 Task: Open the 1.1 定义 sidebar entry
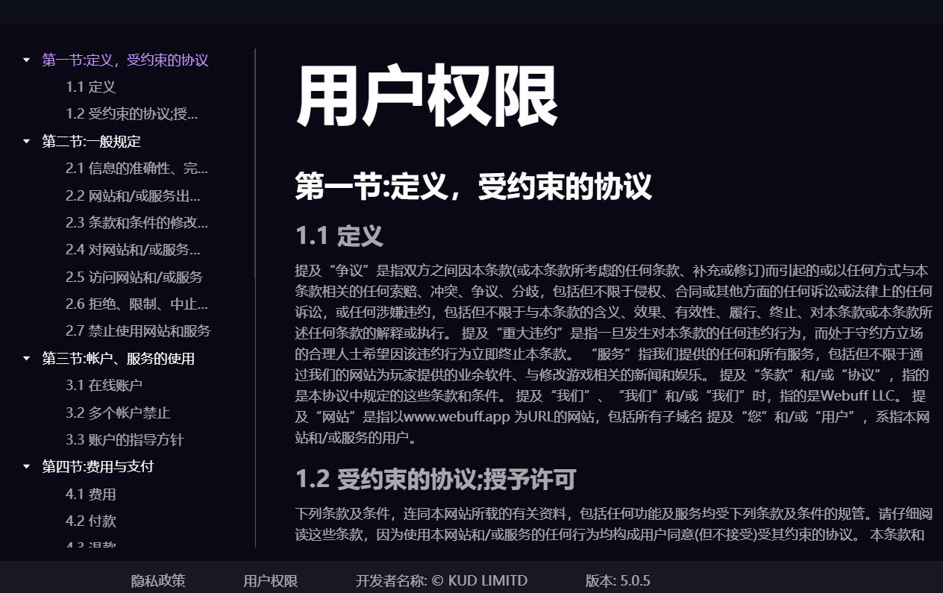90,87
